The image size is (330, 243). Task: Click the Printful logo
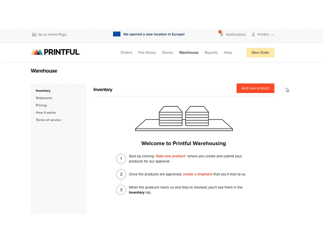click(55, 52)
